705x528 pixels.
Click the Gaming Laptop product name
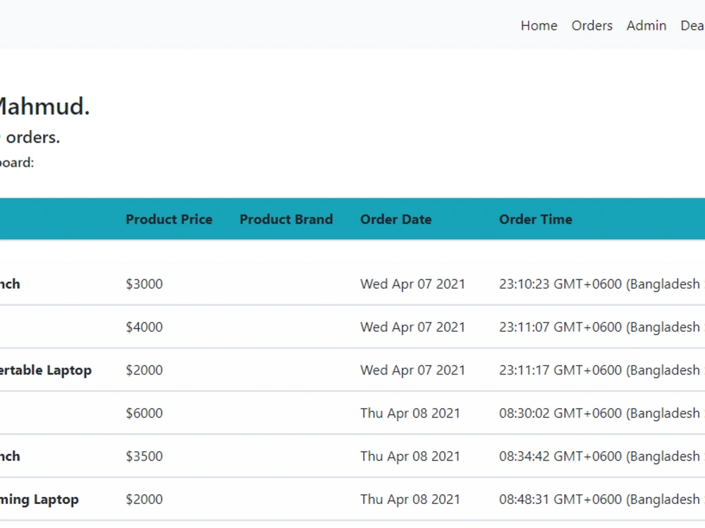point(39,499)
